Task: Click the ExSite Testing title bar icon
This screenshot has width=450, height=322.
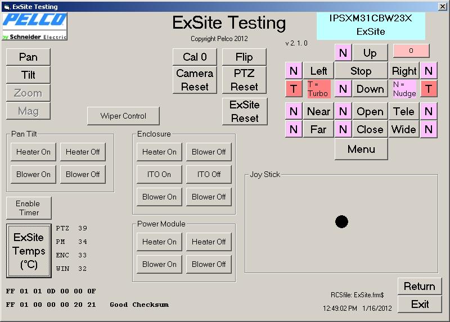Action: point(7,7)
